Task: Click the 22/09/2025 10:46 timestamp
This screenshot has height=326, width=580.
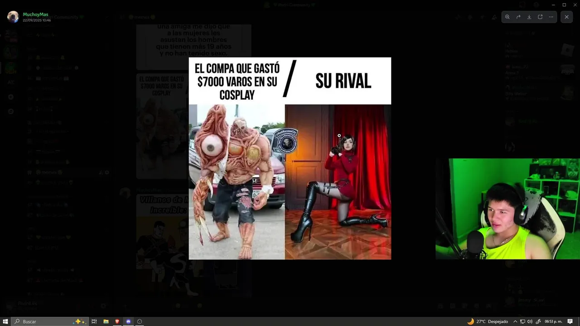Action: coord(37,20)
